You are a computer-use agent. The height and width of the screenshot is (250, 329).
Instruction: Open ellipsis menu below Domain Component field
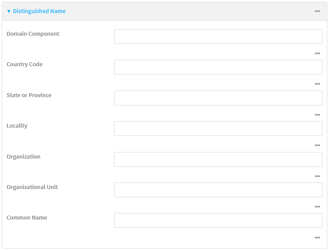pyautogui.click(x=317, y=54)
